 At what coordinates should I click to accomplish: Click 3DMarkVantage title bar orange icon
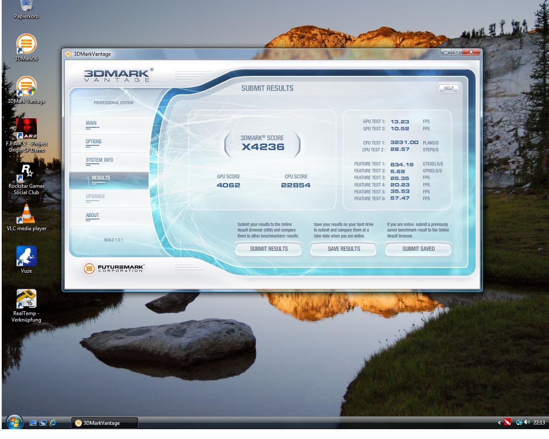(x=68, y=54)
